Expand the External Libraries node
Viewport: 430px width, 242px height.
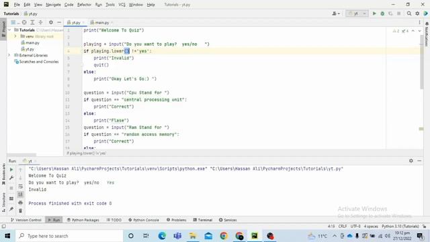click(9, 55)
